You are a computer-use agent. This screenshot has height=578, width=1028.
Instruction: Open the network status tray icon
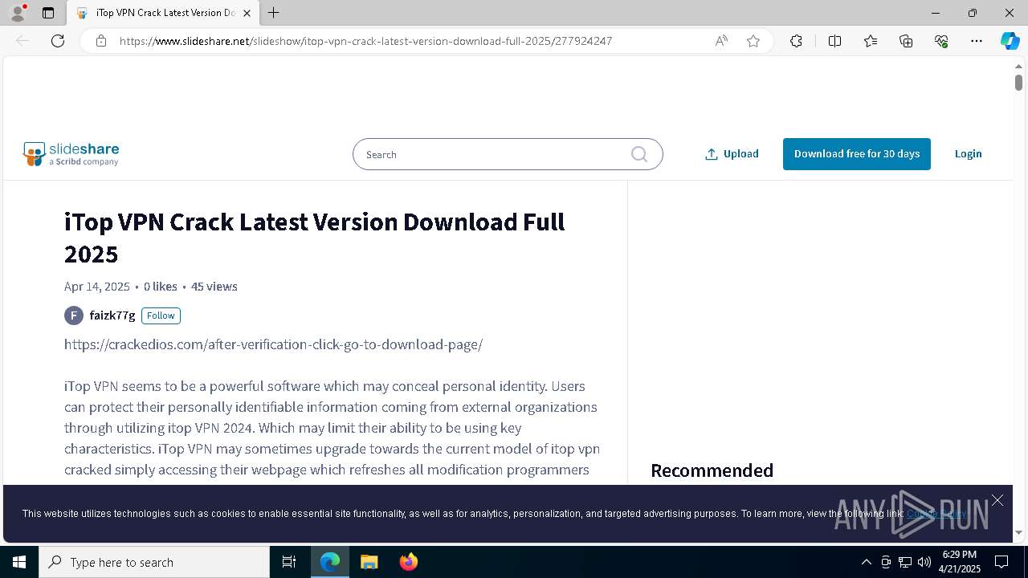905,562
